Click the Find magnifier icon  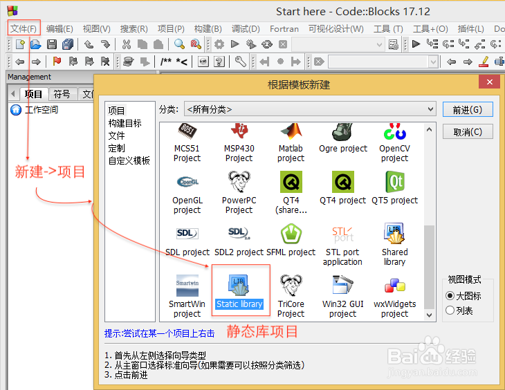(x=179, y=44)
